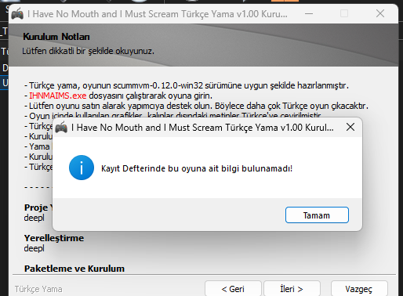Viewport: 403px width, 296px height.
Task: Click the Paketleme ve Kurulum heading
Action: coord(74,269)
